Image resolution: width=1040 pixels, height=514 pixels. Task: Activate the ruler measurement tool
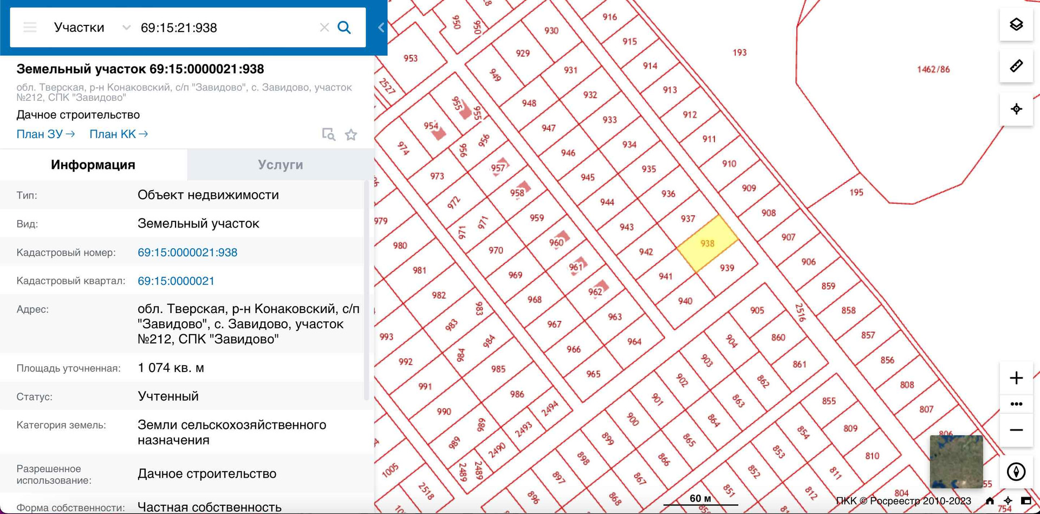(1016, 66)
